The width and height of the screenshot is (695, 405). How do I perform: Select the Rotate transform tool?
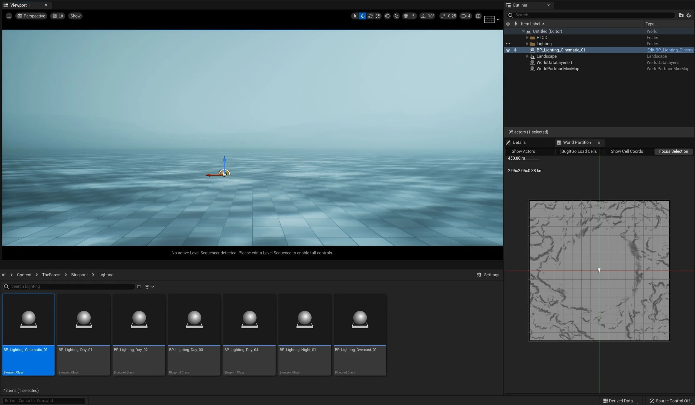(370, 16)
